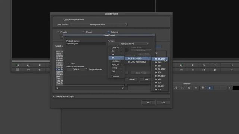Click OK in Select Project window
Image resolution: width=239 pixels, height=134 pixels.
(148, 103)
